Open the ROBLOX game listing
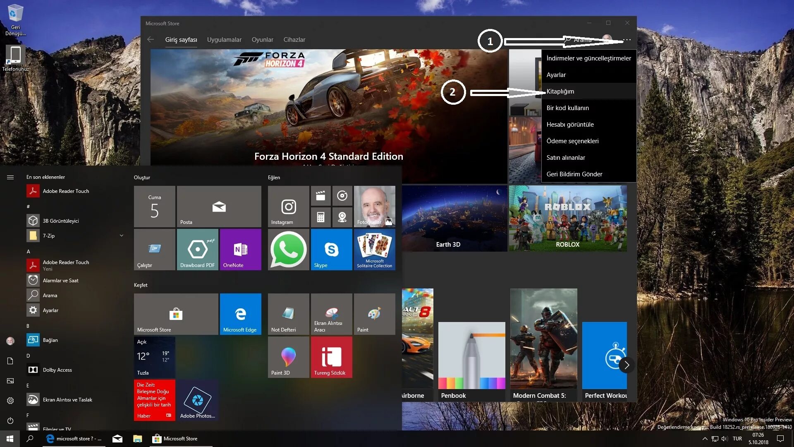 click(567, 219)
